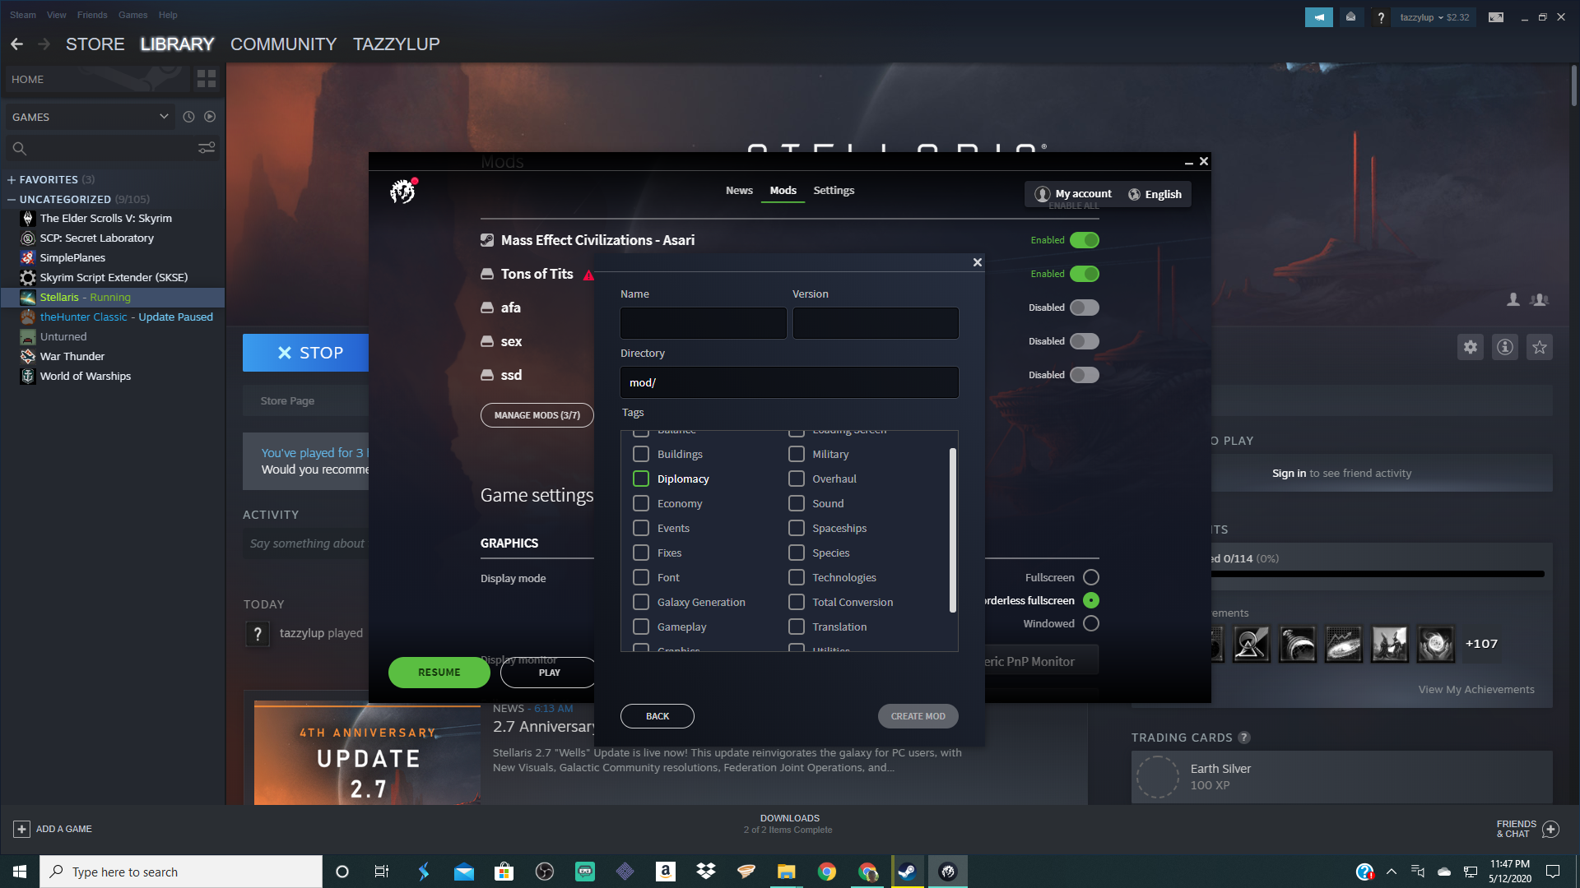The height and width of the screenshot is (888, 1580).
Task: Expand the Favorites collection in sidebar
Action: 12,179
